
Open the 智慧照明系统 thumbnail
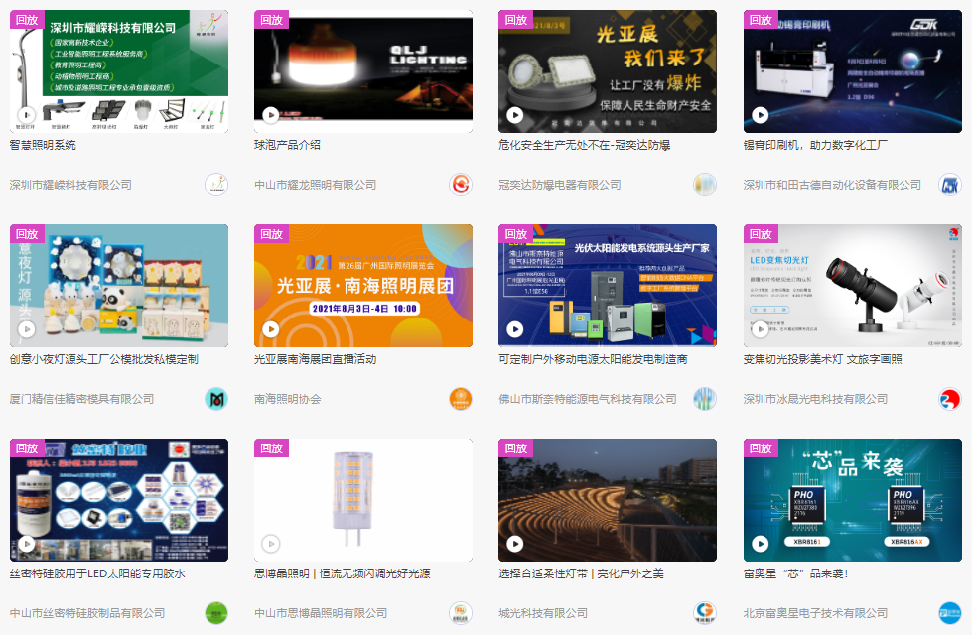pos(119,71)
